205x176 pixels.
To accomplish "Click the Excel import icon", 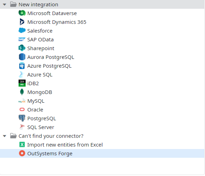I will 22,144.
